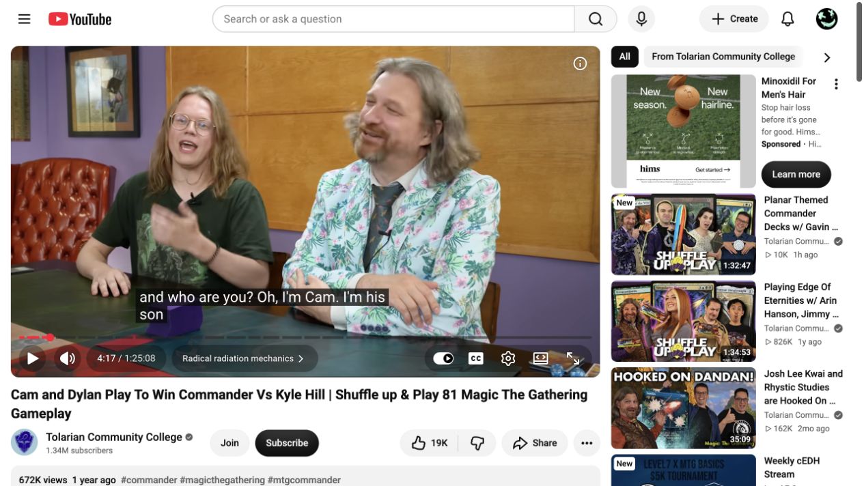Toggle autoplay switch in player
Screen dimensions: 864x486
(x=443, y=358)
